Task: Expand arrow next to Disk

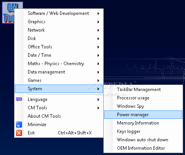Action: pyautogui.click(x=98, y=38)
